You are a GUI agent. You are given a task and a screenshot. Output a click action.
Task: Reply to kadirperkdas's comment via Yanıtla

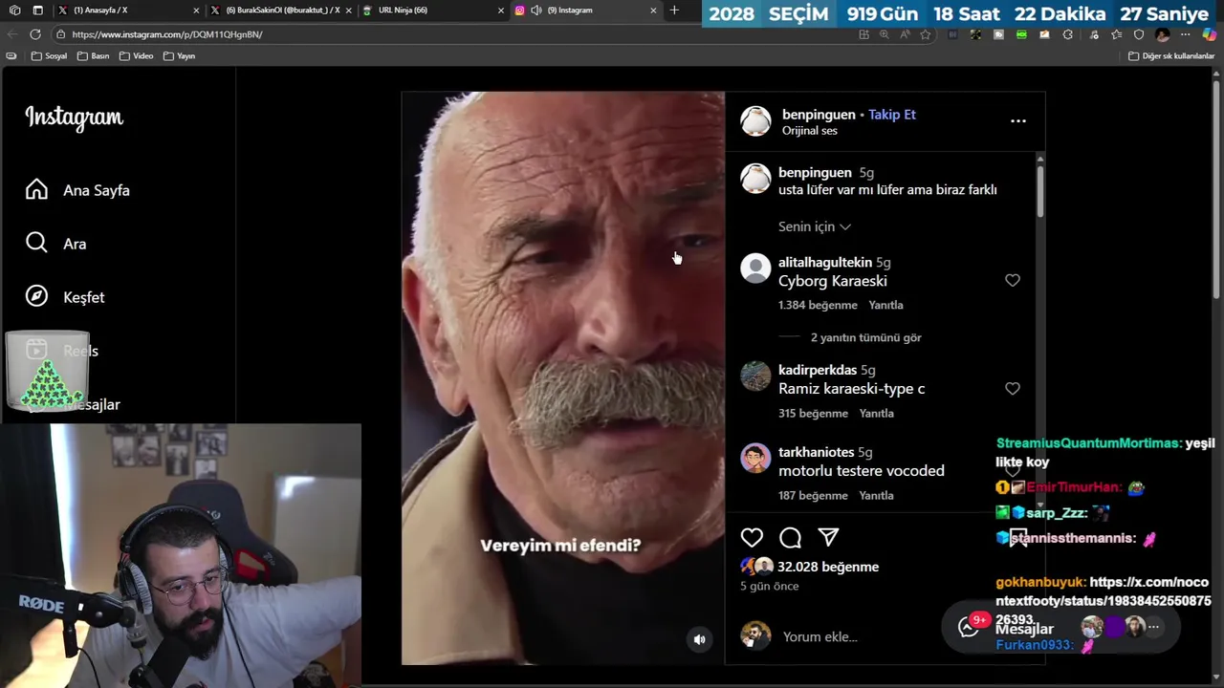(x=877, y=413)
